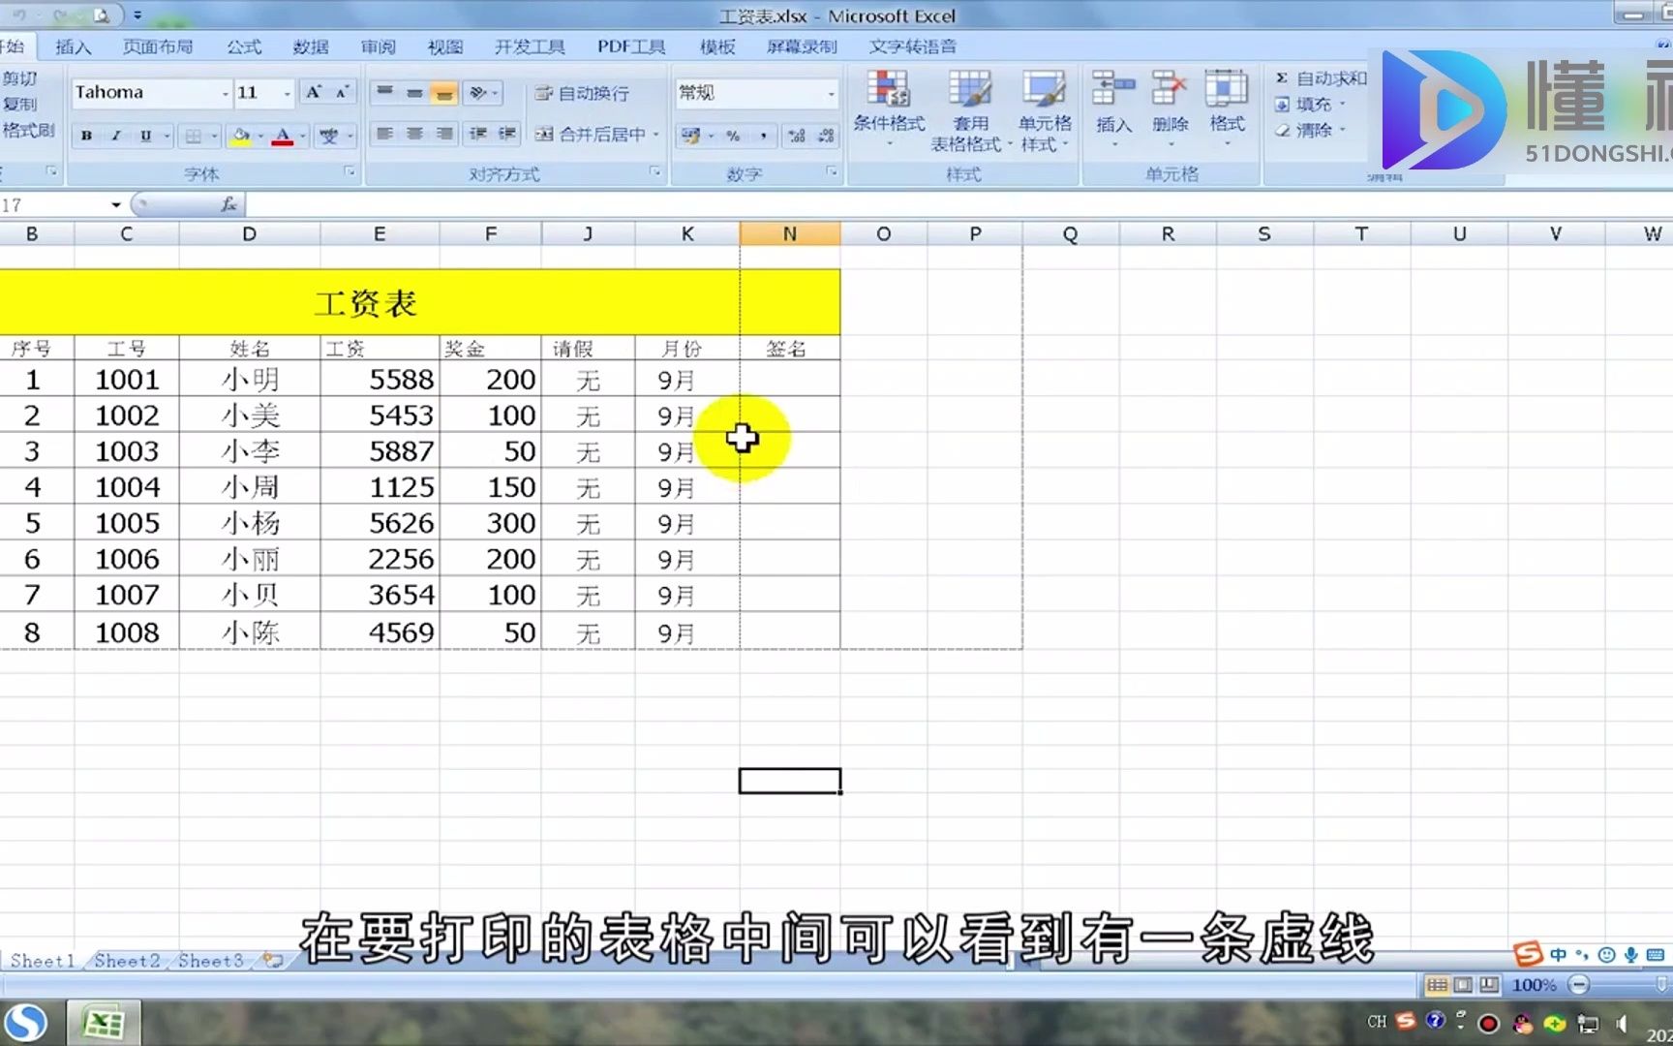This screenshot has height=1046, width=1673.
Task: Decrease decimal places icon
Action: 826,136
